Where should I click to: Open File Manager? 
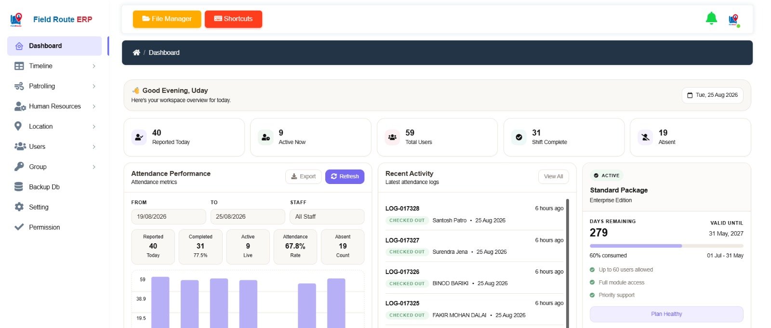tap(167, 19)
